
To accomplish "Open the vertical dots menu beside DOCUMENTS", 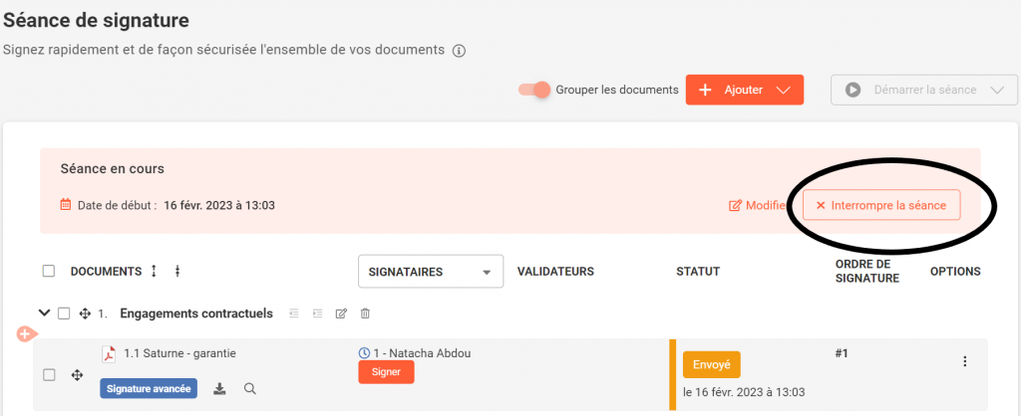I will pos(177,271).
